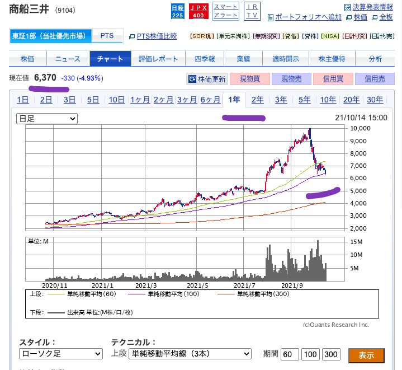Select the 1日 chart period
This screenshot has width=402, height=370.
coord(23,100)
